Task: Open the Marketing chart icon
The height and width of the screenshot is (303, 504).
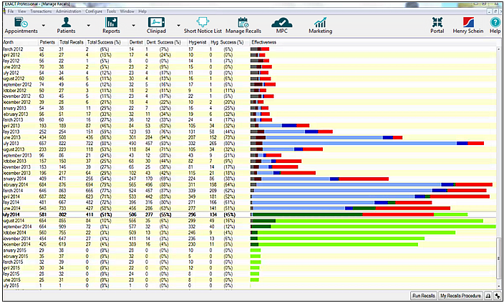Action: [x=321, y=25]
